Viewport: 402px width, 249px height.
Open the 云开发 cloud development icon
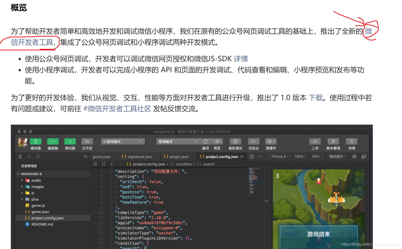coord(87,141)
